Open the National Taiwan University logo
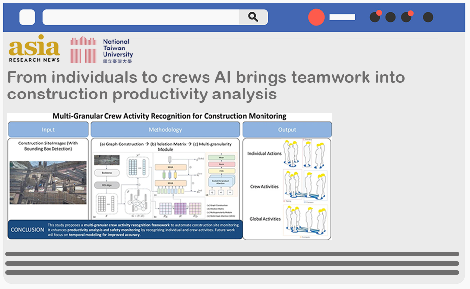 (x=102, y=50)
